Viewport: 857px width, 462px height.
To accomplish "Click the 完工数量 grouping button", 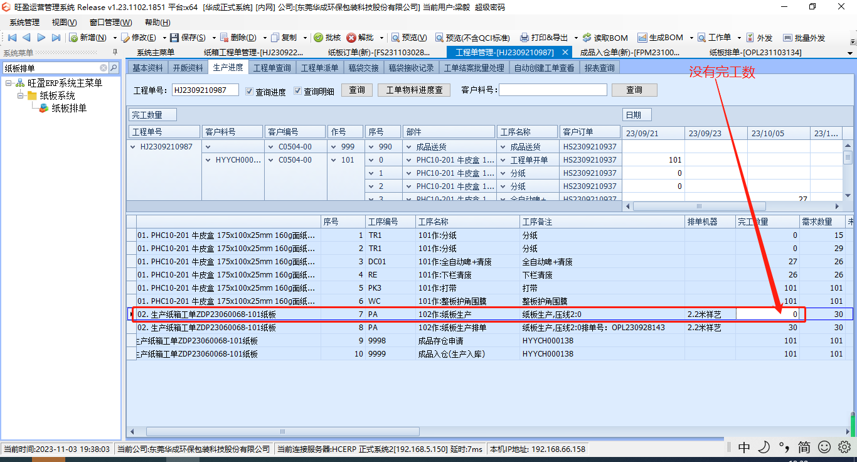I will pos(153,115).
